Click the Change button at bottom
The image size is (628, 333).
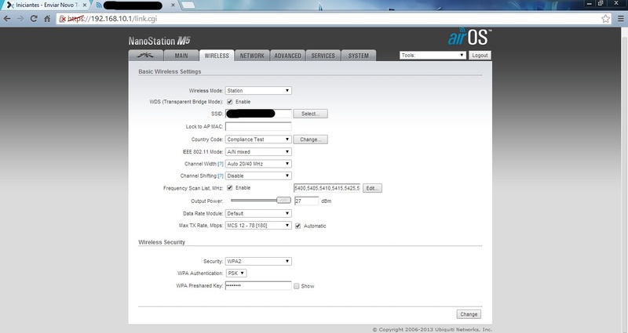[469, 314]
